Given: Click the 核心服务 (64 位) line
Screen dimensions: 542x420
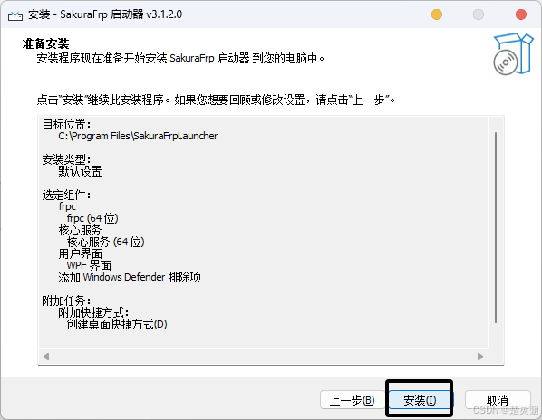Looking at the screenshot, I should [105, 242].
